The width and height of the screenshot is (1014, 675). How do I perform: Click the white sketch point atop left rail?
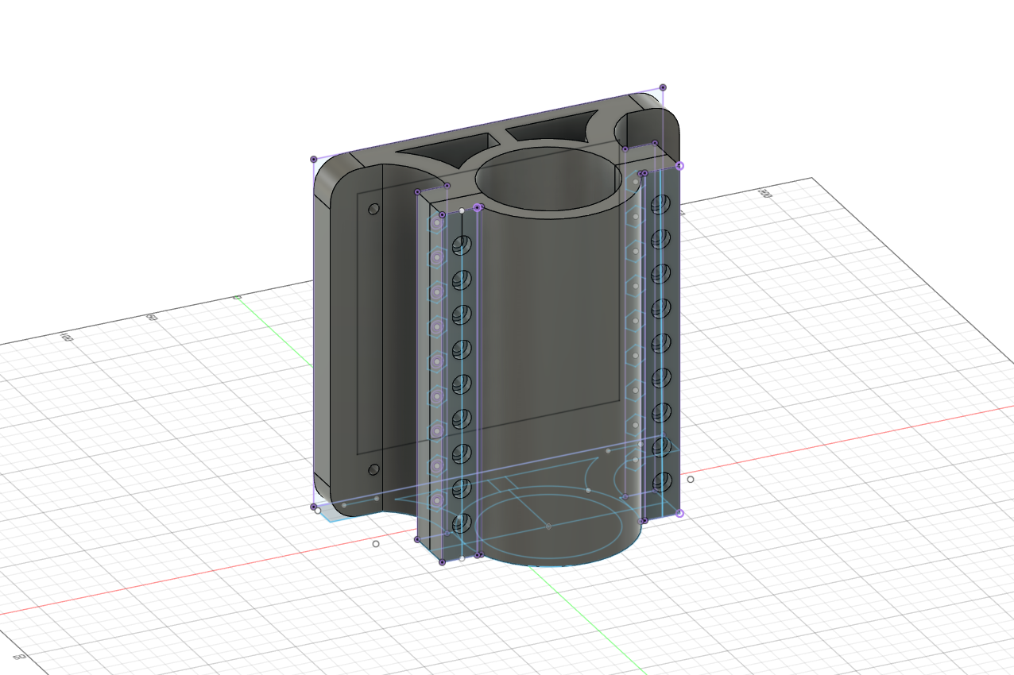(462, 210)
